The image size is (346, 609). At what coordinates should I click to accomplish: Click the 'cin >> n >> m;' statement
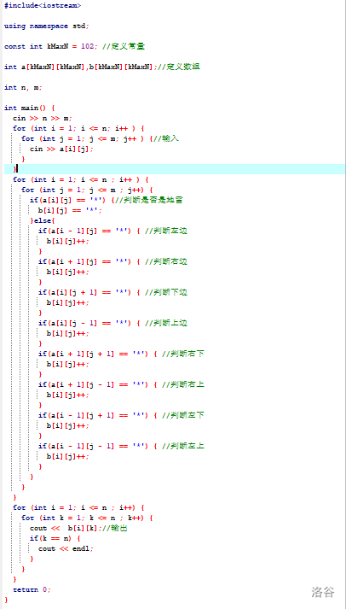point(43,118)
